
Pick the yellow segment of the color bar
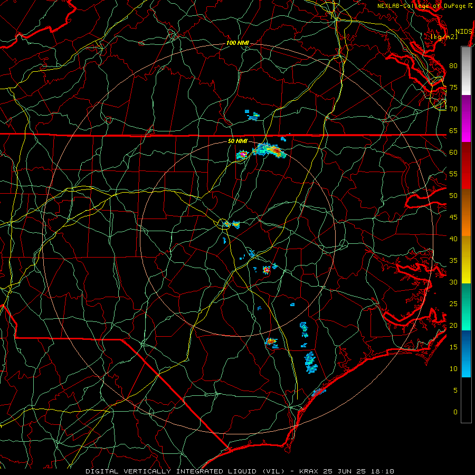click(x=466, y=260)
